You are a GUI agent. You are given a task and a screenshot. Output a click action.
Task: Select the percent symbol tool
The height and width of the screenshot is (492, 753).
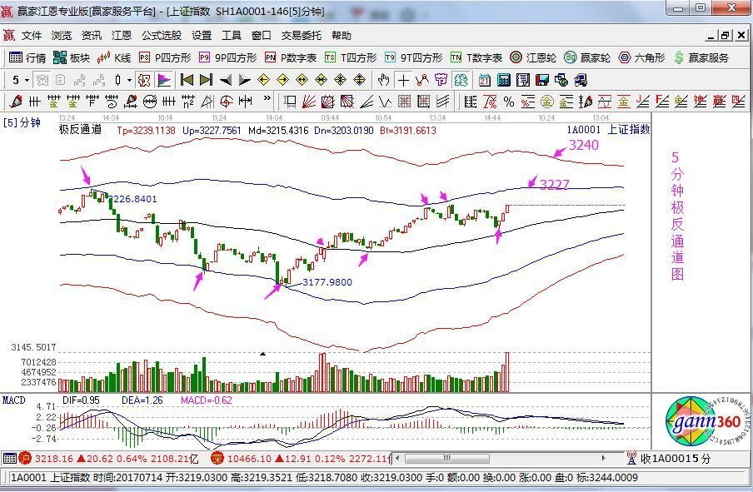(x=509, y=102)
